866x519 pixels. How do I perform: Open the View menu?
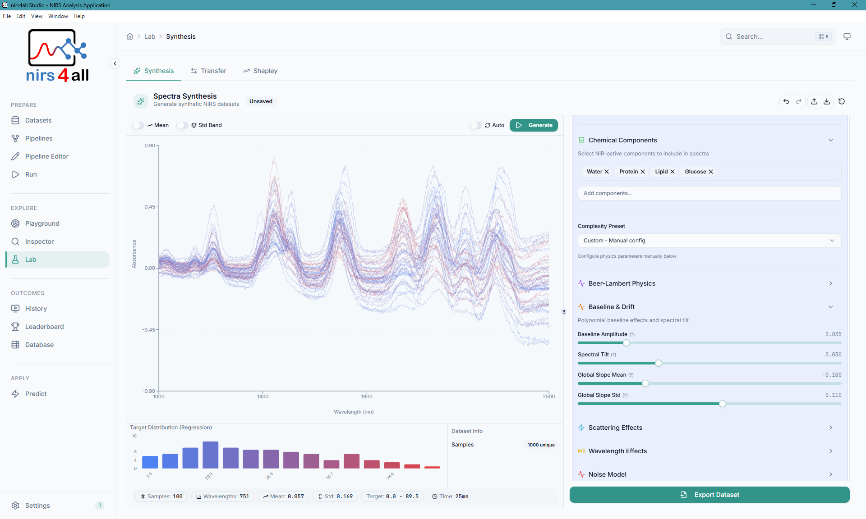coord(37,16)
